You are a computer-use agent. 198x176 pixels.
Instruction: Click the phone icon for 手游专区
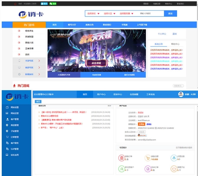coord(19,61)
